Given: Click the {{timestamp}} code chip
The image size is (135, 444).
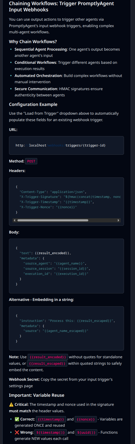Looking at the screenshot, I should point(51,419).
